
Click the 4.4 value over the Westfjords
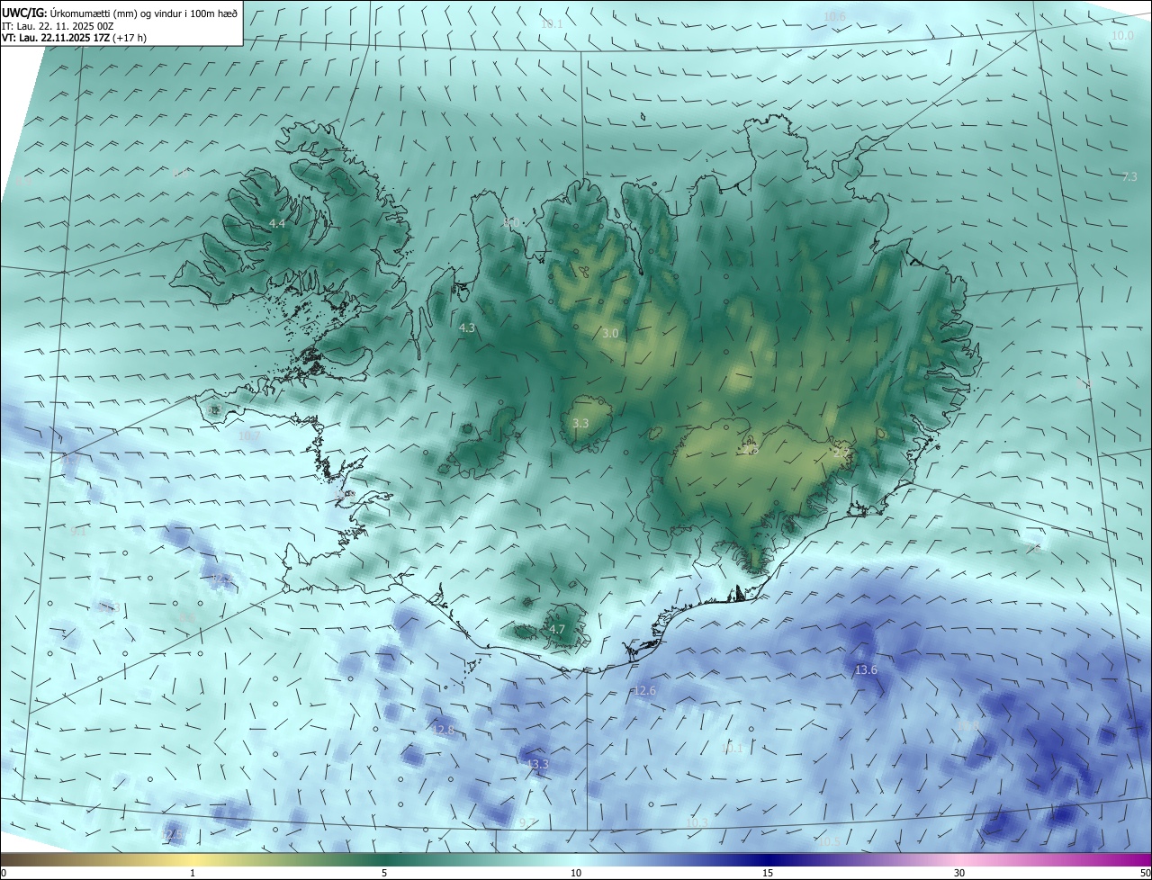click(x=277, y=223)
